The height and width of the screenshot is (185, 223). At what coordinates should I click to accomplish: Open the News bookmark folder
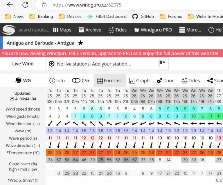click(x=14, y=16)
